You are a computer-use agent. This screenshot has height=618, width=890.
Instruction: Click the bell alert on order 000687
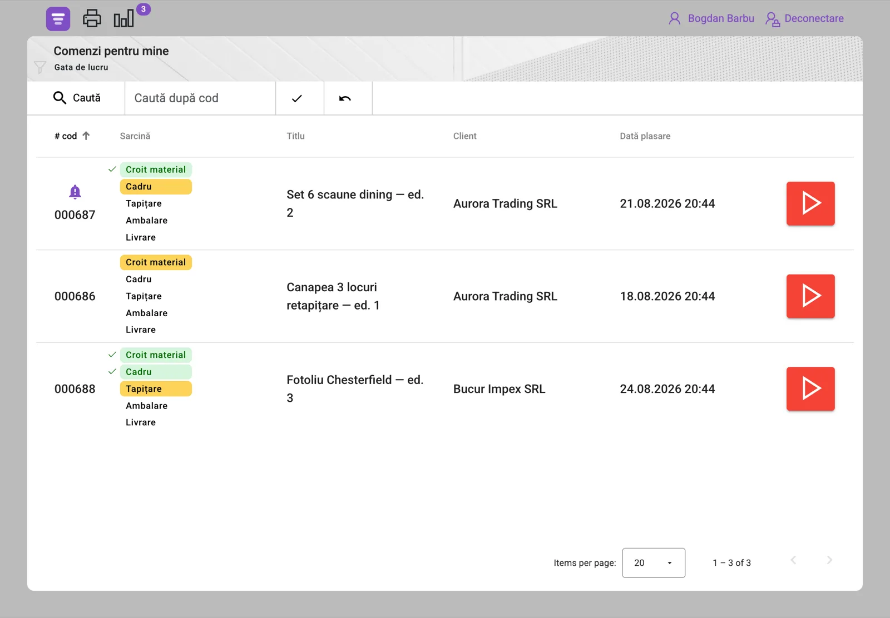coord(75,192)
